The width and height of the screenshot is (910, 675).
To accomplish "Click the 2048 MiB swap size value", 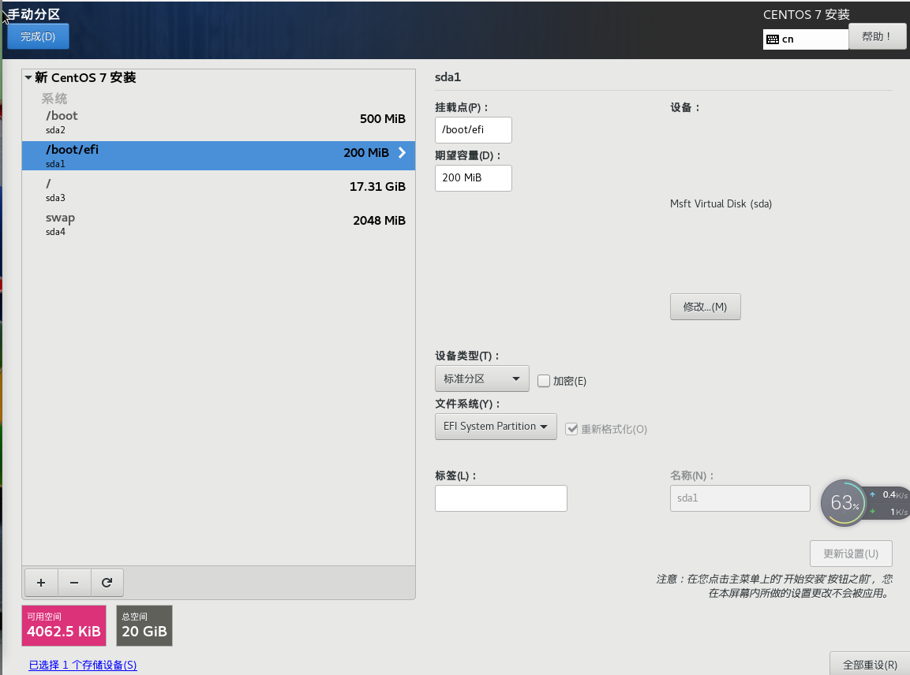I will tap(379, 220).
